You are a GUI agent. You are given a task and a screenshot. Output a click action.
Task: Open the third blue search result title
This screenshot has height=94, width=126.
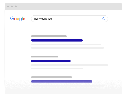click(61, 81)
